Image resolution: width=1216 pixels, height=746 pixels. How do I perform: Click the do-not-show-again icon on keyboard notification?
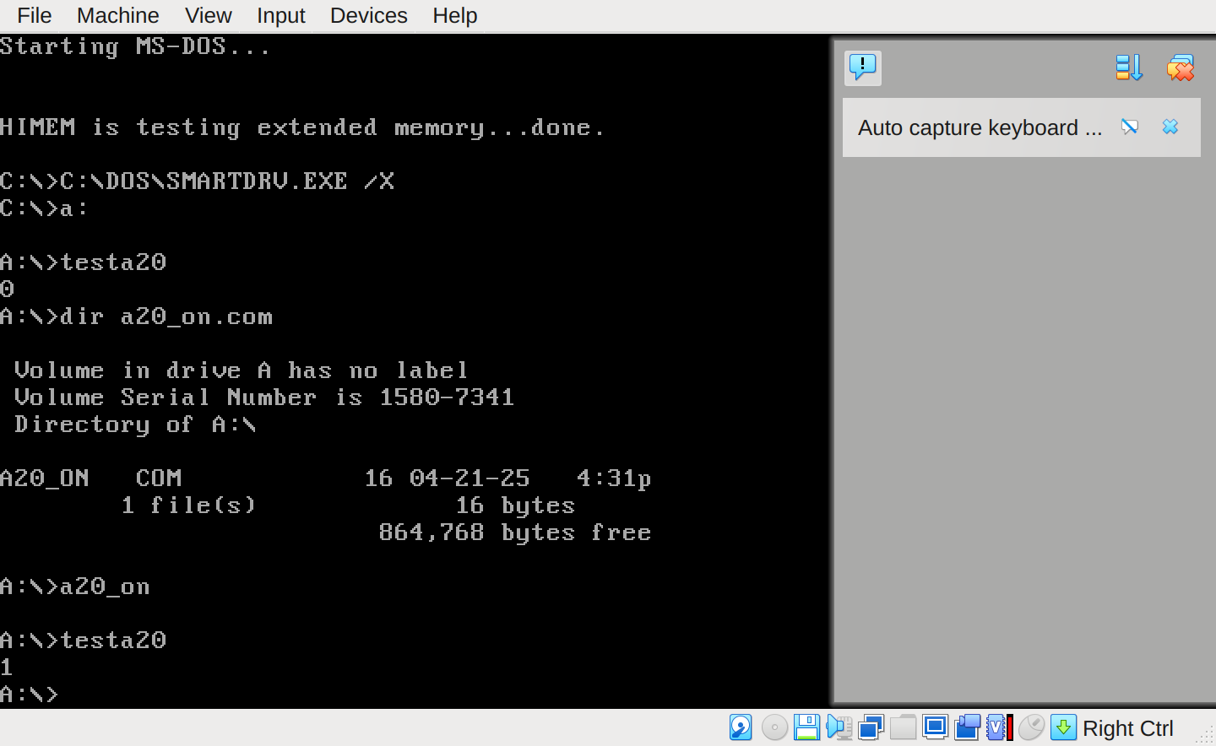(1130, 127)
